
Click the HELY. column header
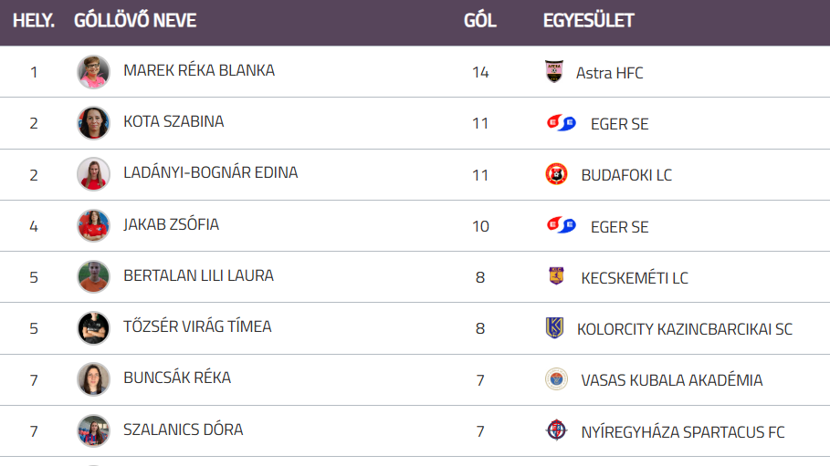34,20
